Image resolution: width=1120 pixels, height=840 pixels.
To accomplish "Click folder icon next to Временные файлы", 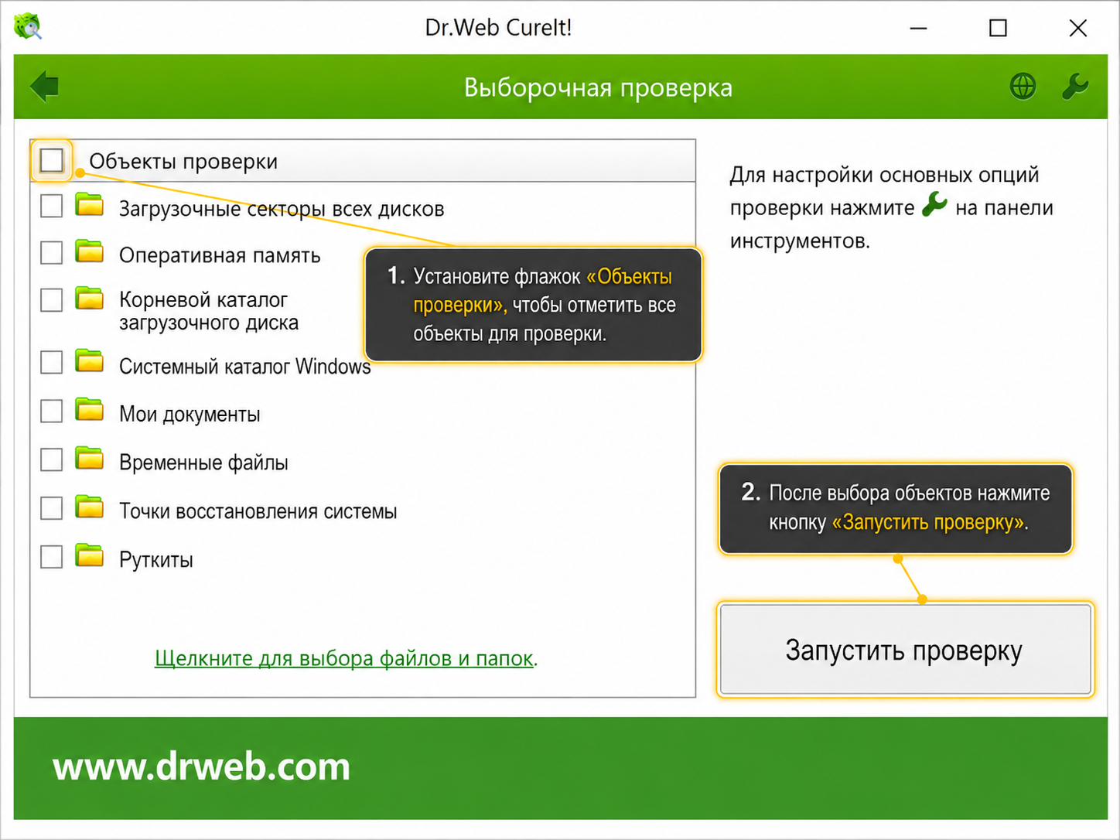I will tap(90, 458).
